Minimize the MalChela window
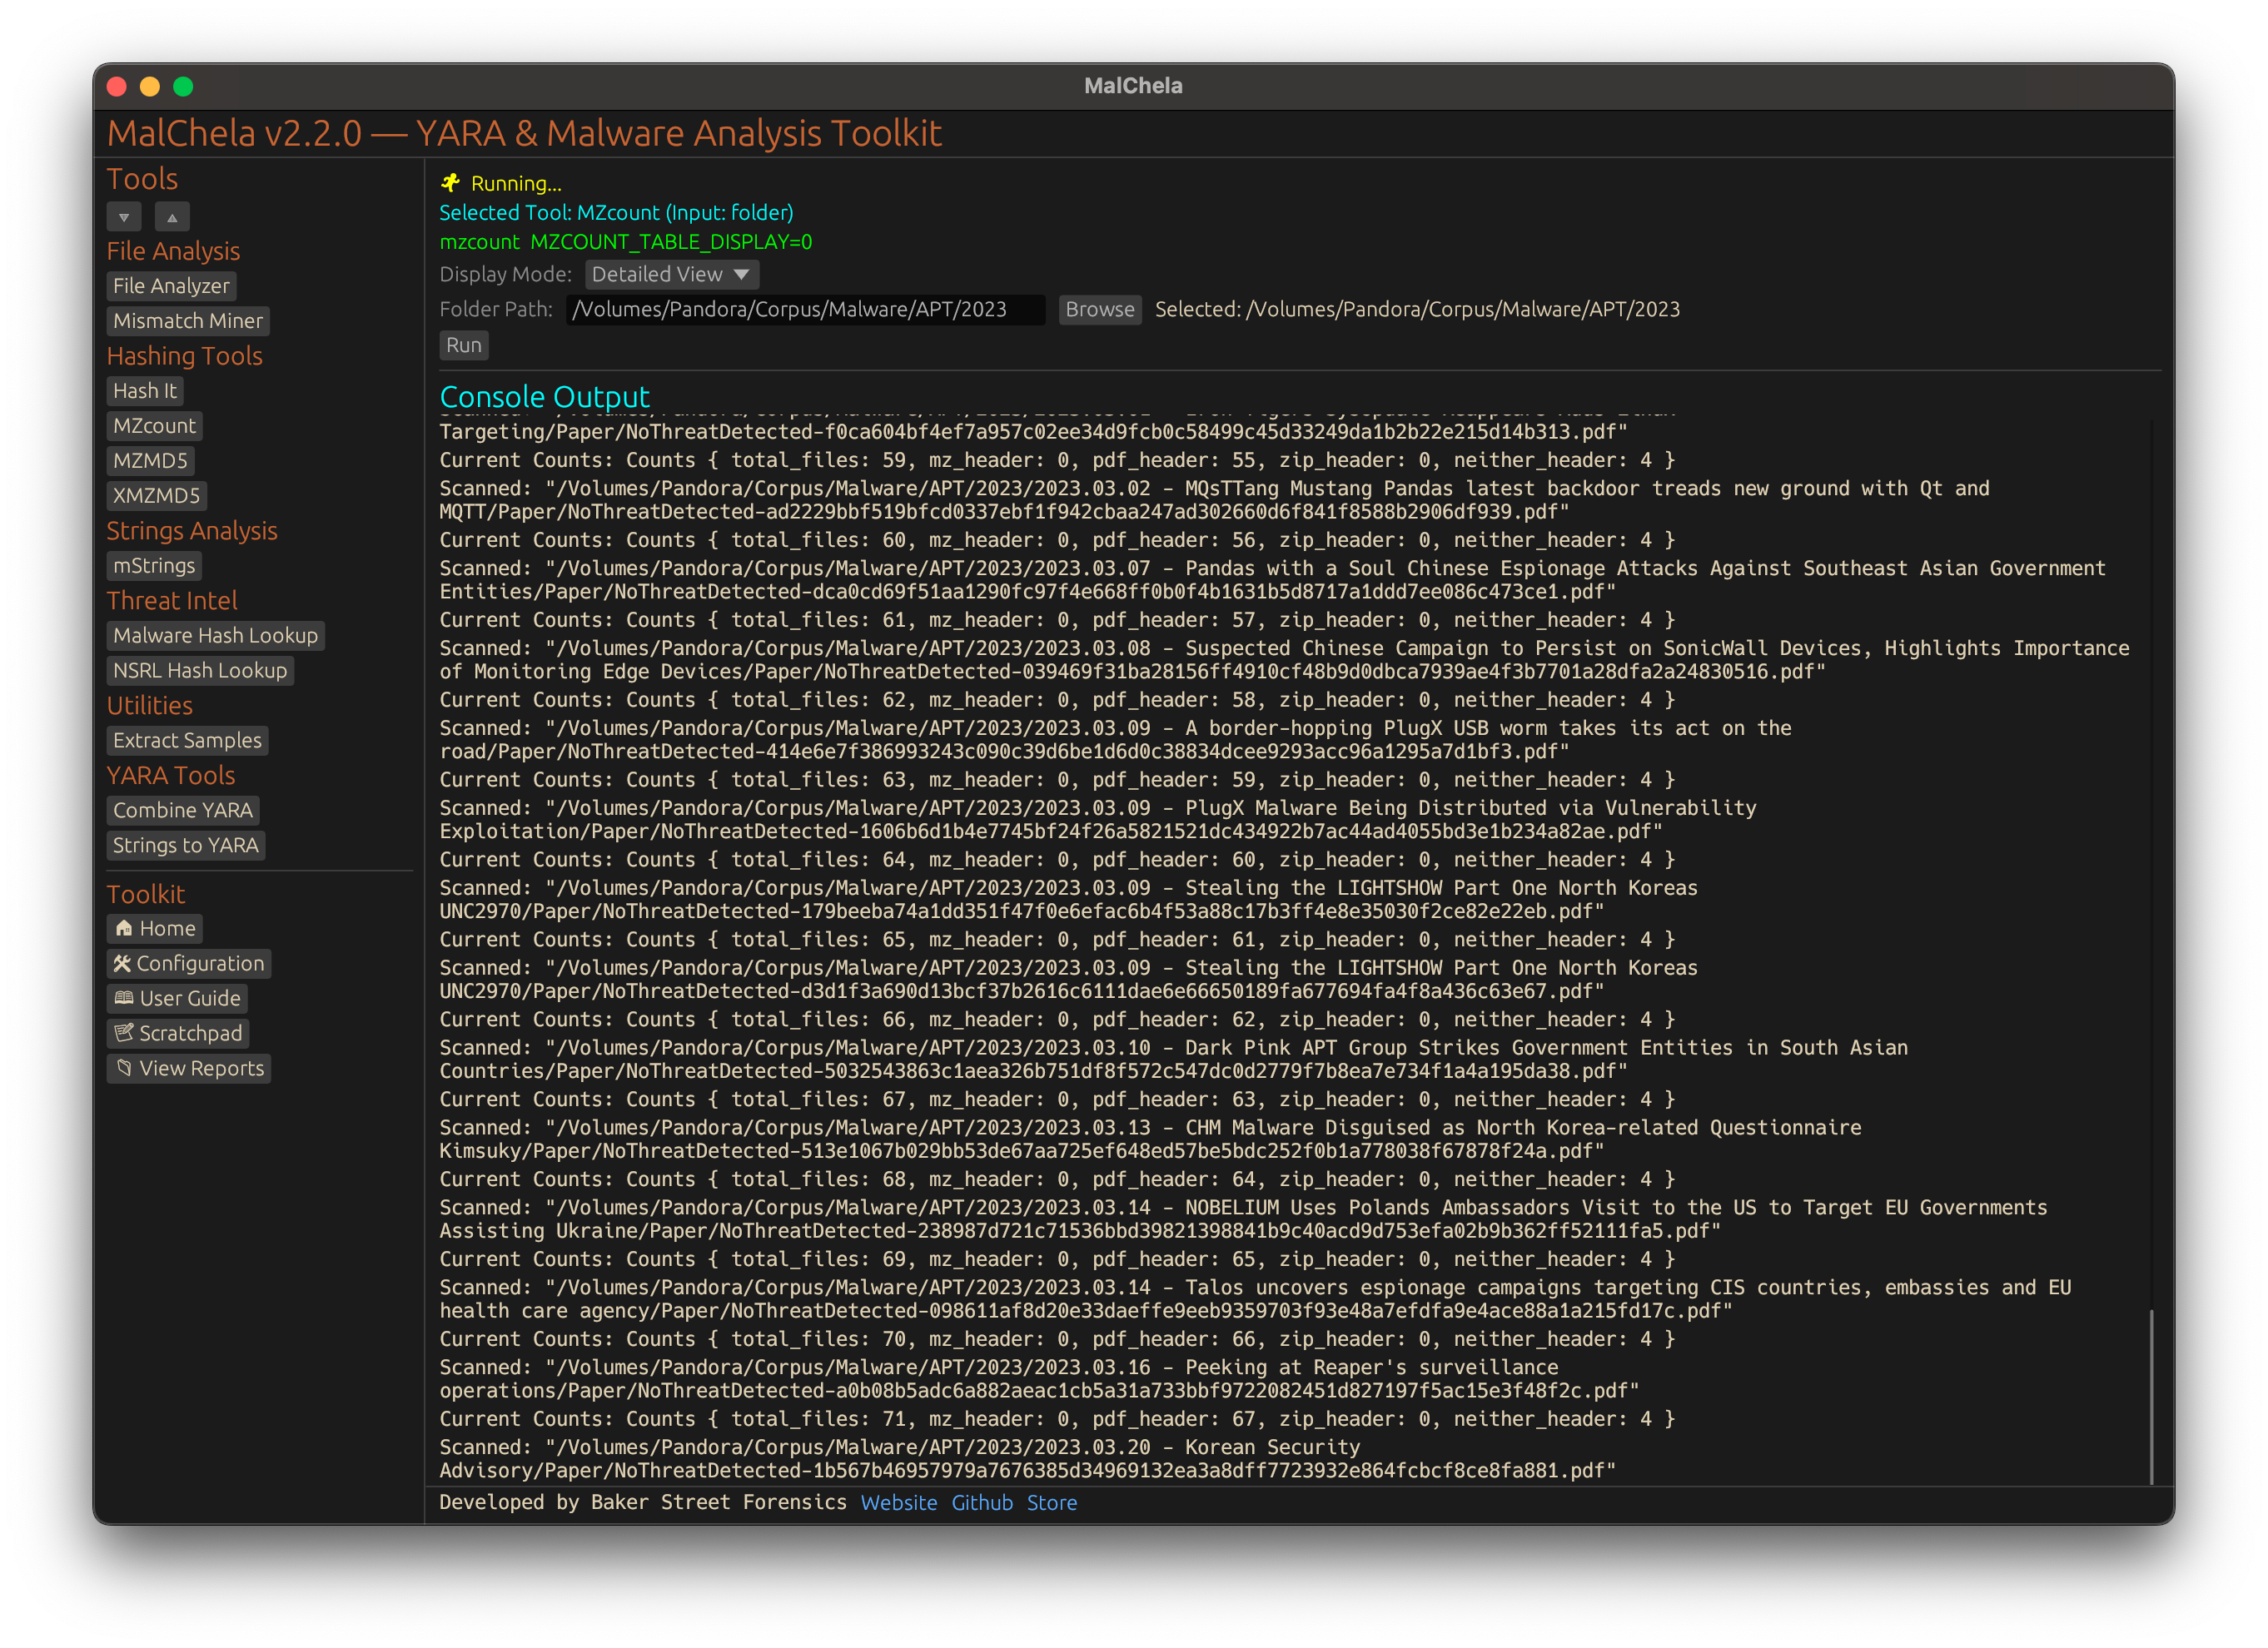 tap(150, 86)
